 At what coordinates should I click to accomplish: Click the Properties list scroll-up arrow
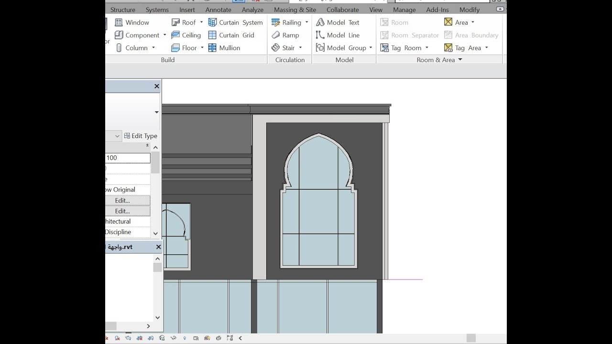click(155, 148)
